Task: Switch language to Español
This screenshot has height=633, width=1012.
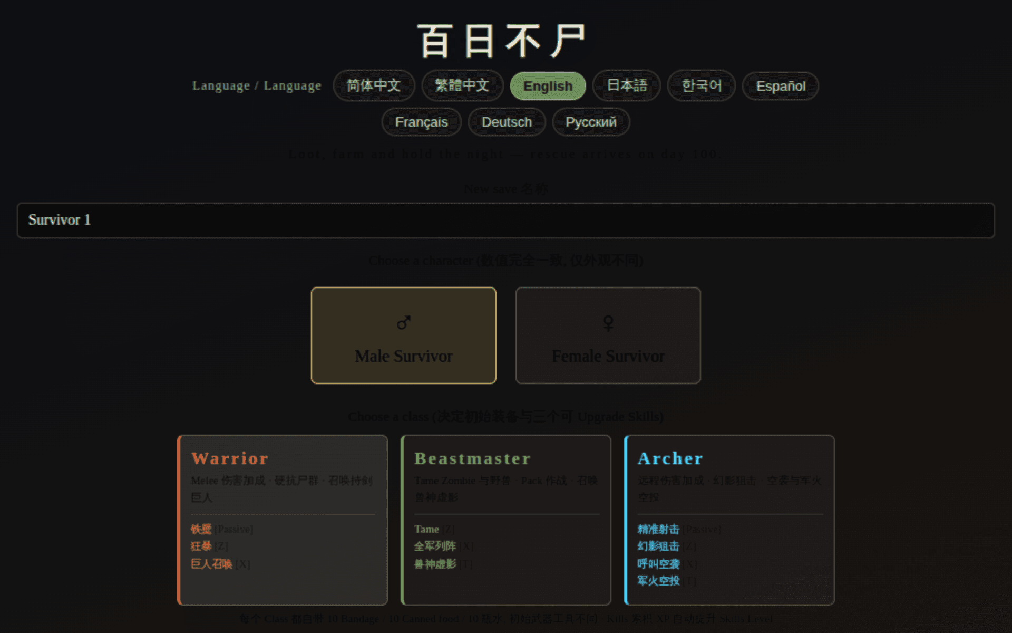Action: 780,86
